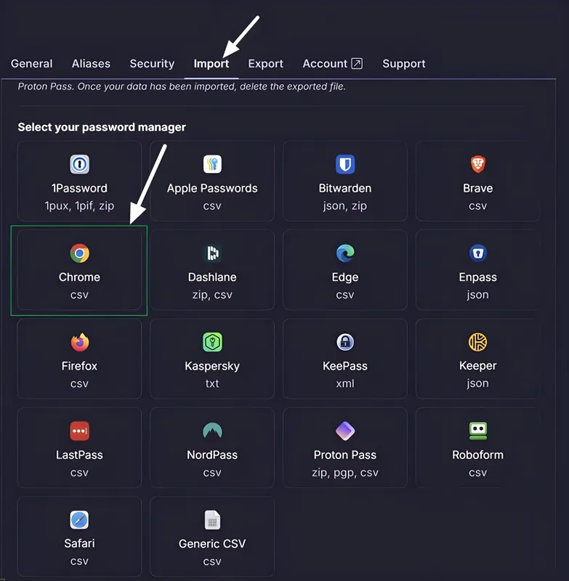Click the Brave lion icon
Viewport: 569px width, 581px height.
pyautogui.click(x=477, y=164)
